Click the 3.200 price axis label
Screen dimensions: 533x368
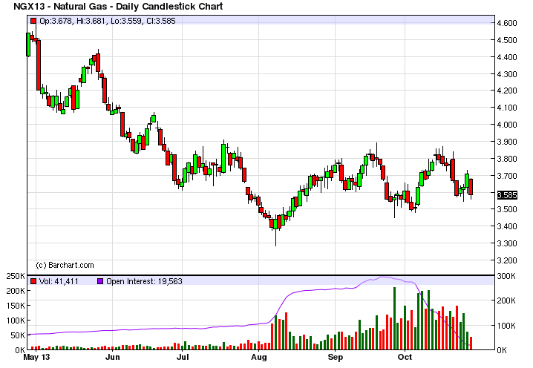(x=507, y=260)
